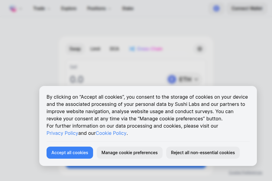
Task: Switch to the Limit tab
Action: pyautogui.click(x=95, y=49)
